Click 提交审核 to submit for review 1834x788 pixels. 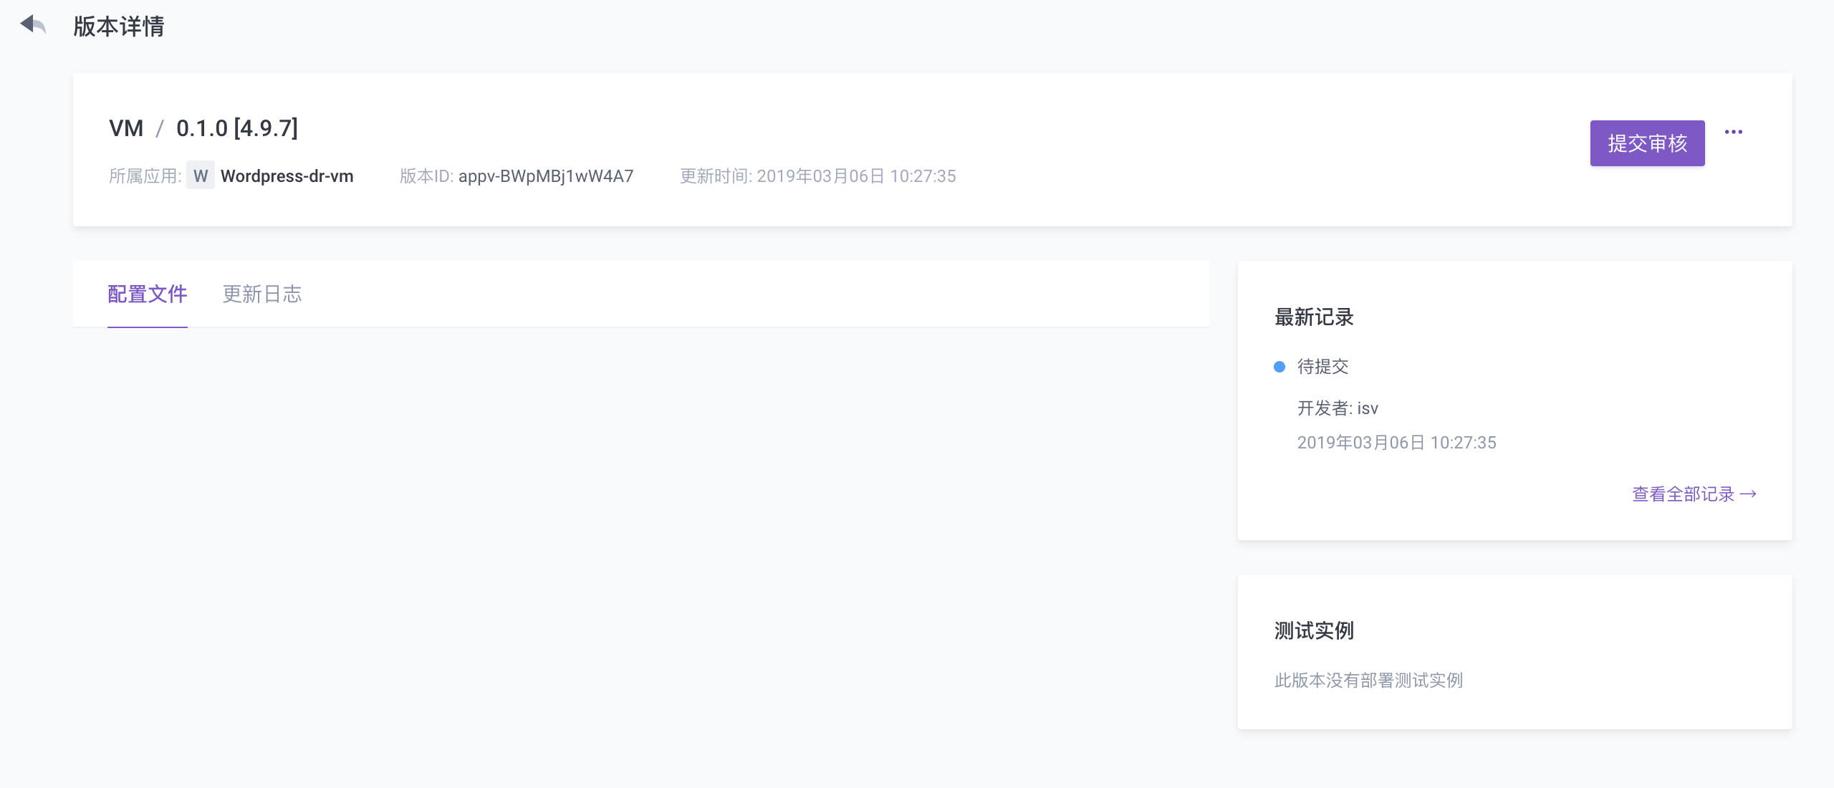[x=1648, y=143]
